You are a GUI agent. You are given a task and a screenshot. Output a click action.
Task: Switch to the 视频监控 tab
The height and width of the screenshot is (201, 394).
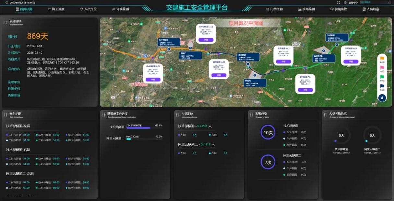pos(339,9)
